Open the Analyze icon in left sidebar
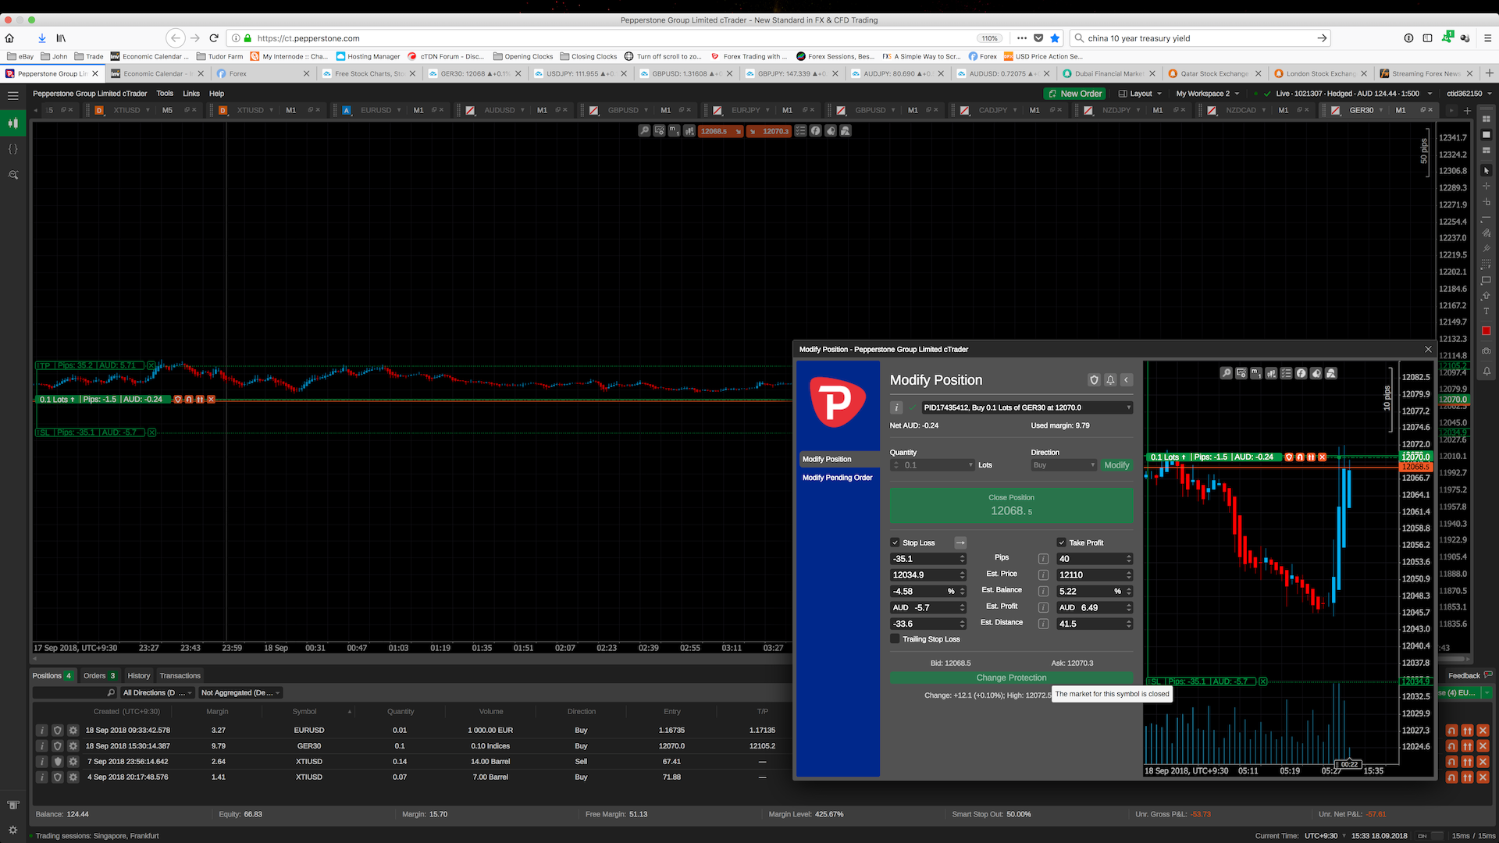1499x843 pixels. click(x=12, y=175)
